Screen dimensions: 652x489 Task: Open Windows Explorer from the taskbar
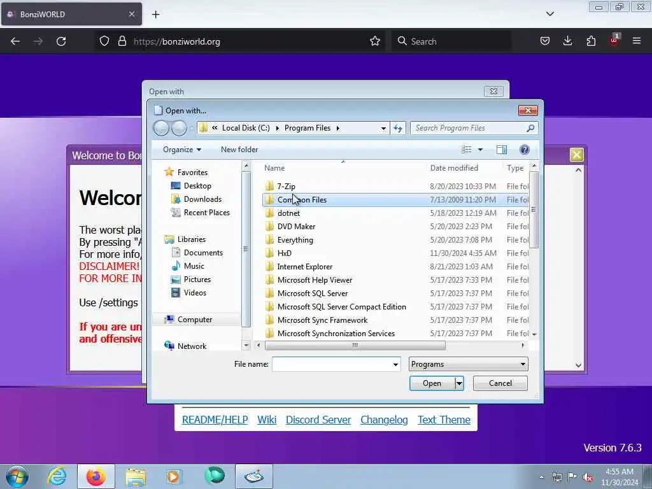(136, 476)
